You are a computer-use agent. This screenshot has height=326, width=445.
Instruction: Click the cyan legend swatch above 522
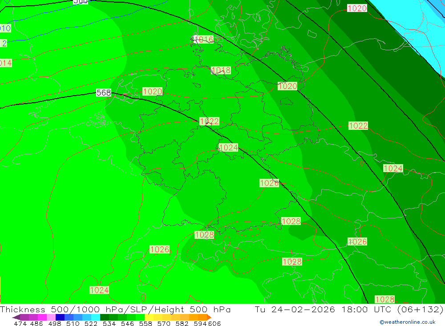[96, 317]
